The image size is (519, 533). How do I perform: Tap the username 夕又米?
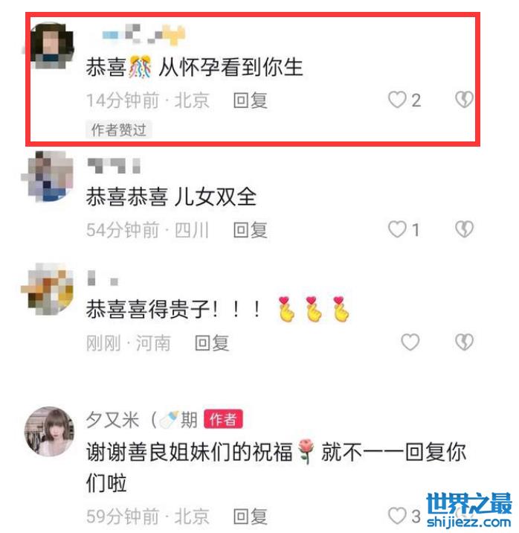112,420
